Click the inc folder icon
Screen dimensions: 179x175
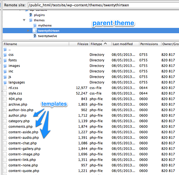click(5, 71)
